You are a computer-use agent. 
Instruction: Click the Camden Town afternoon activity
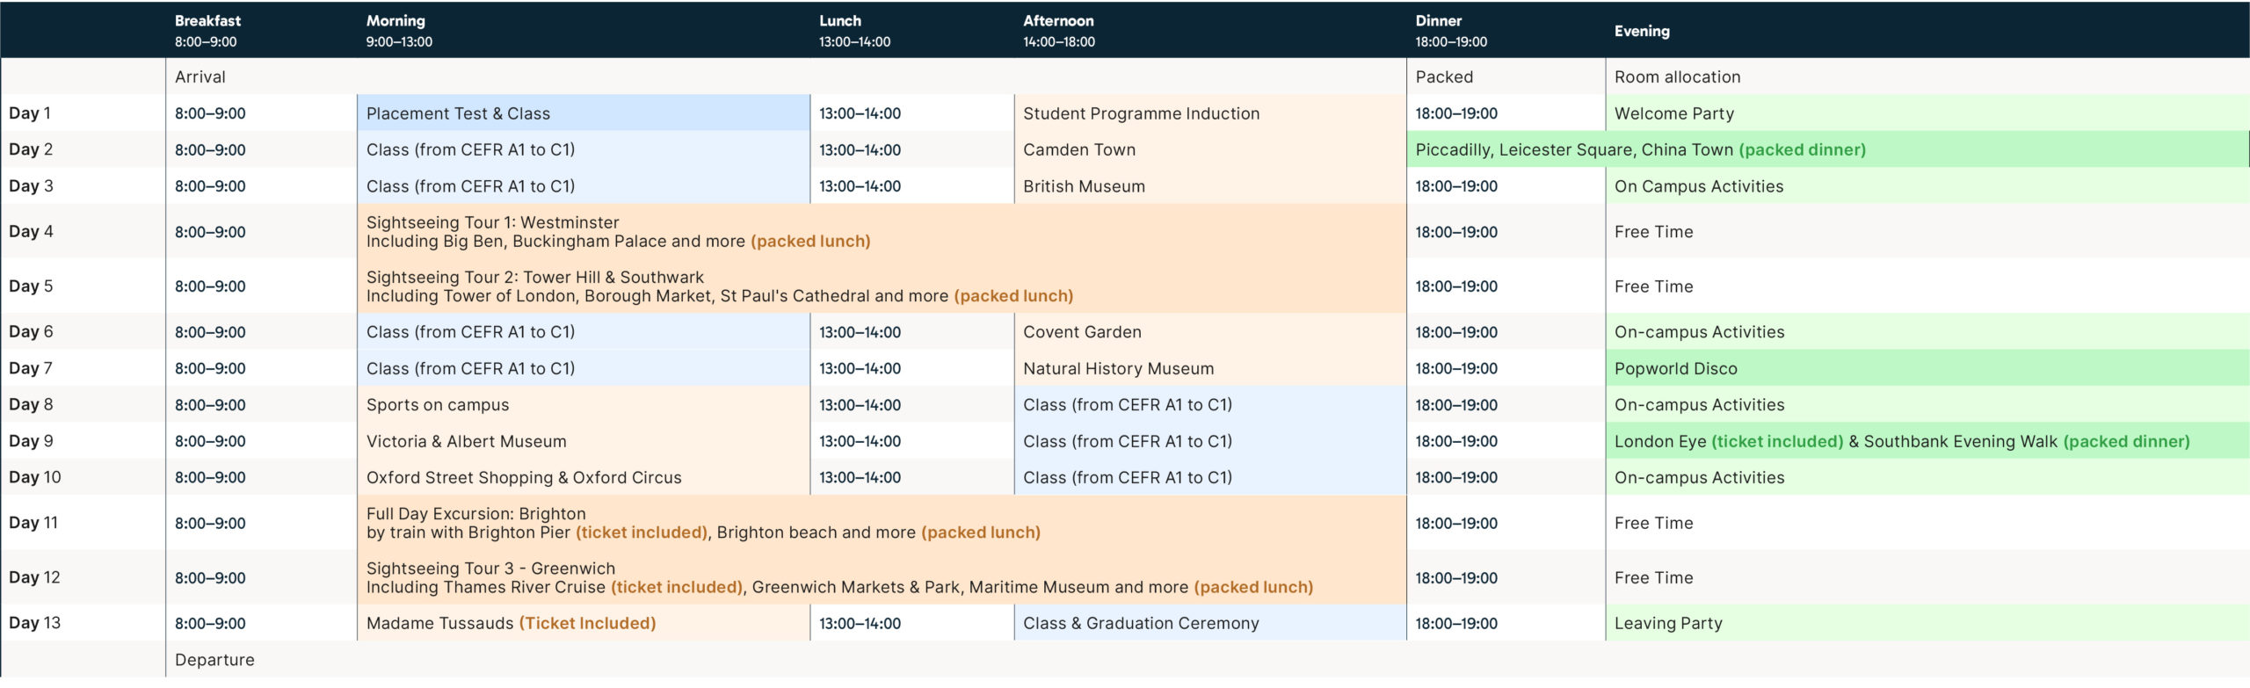tap(1078, 150)
